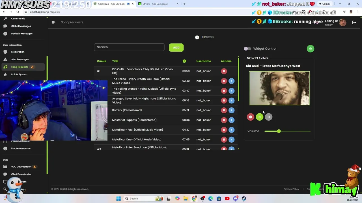Move Metallica: One up in queue
The height and width of the screenshot is (203, 362).
pyautogui.click(x=231, y=140)
